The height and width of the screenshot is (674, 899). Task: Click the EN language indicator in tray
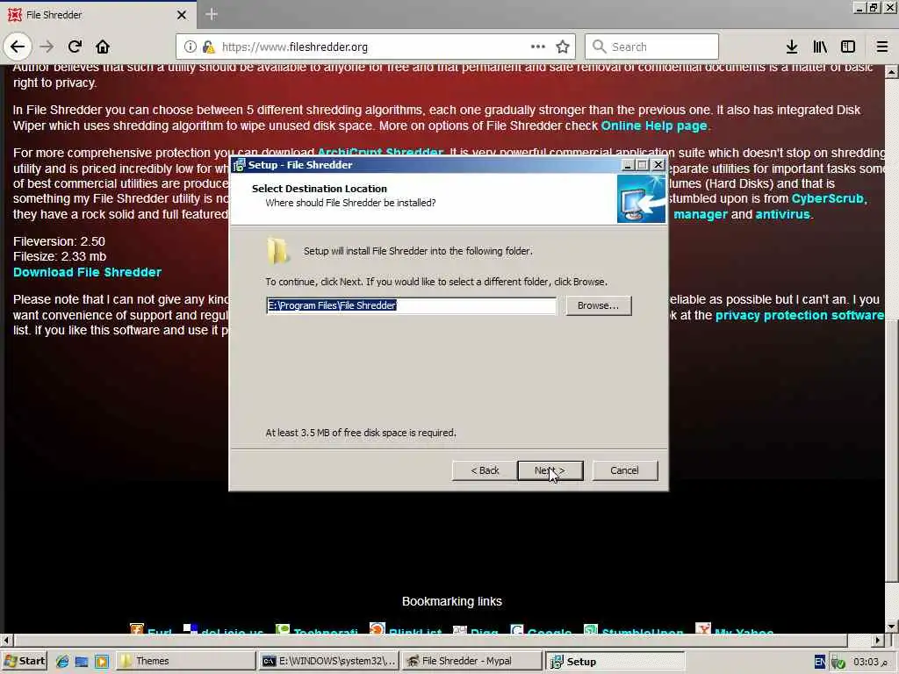(820, 662)
